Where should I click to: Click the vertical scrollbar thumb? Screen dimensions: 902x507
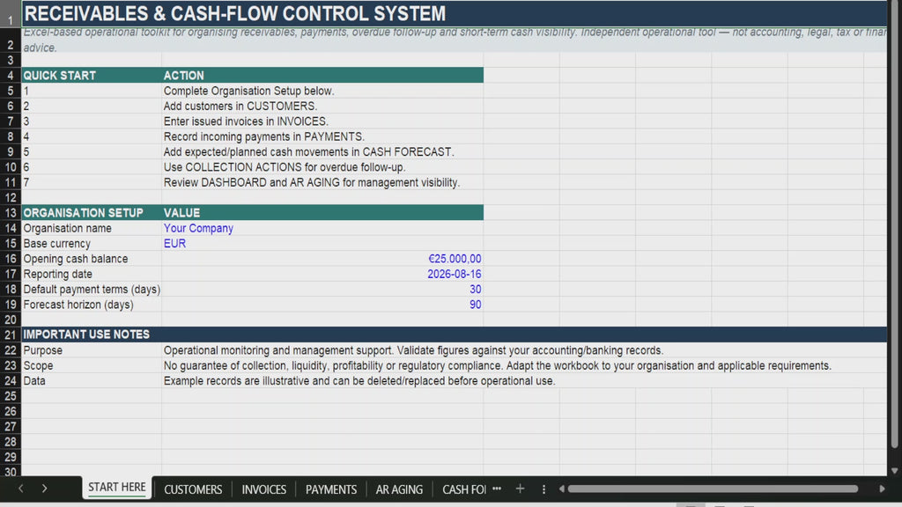coord(895,226)
